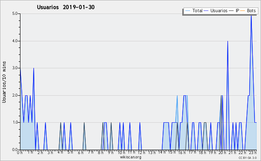Select the 'Total' legend entry
Screen dimensions: 261x161
tap(197, 10)
